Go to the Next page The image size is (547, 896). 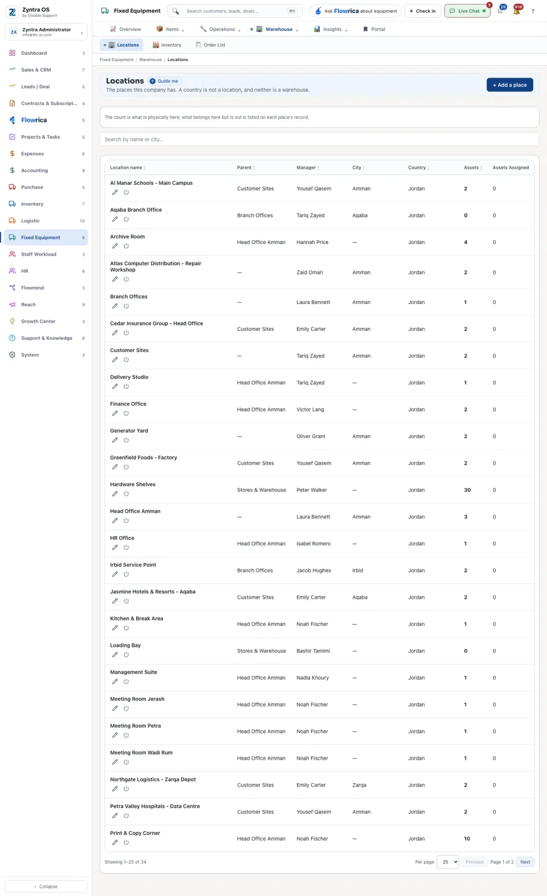click(x=525, y=862)
